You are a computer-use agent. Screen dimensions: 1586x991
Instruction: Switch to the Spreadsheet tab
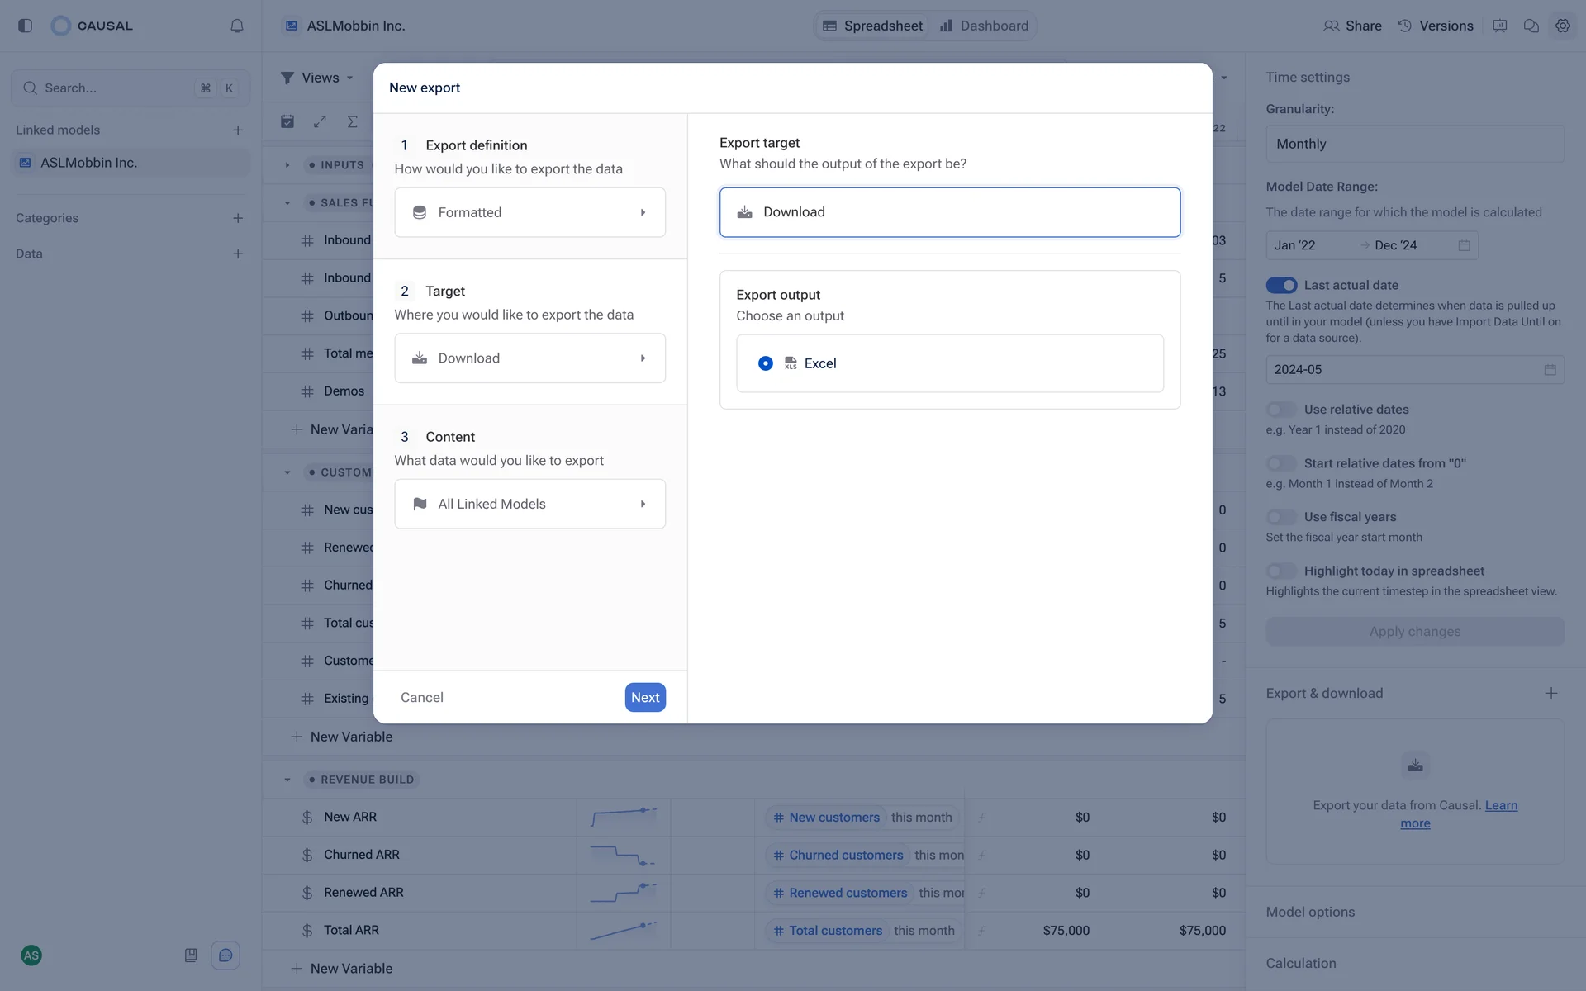[873, 26]
